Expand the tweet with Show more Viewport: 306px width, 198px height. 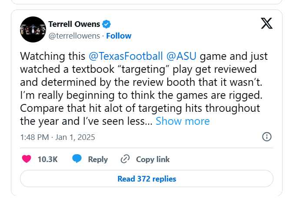pos(183,121)
